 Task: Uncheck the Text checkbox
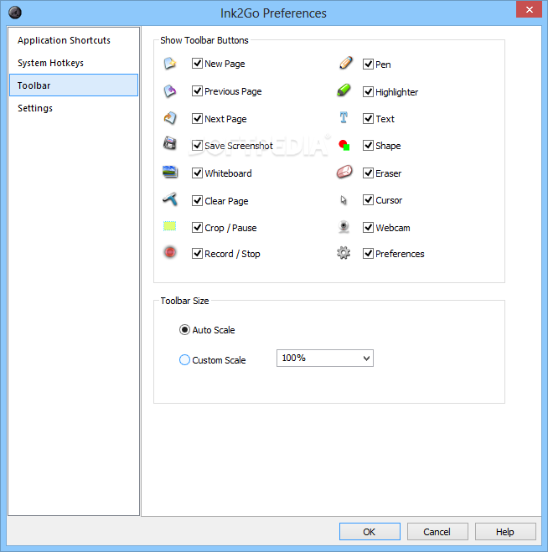(x=368, y=119)
